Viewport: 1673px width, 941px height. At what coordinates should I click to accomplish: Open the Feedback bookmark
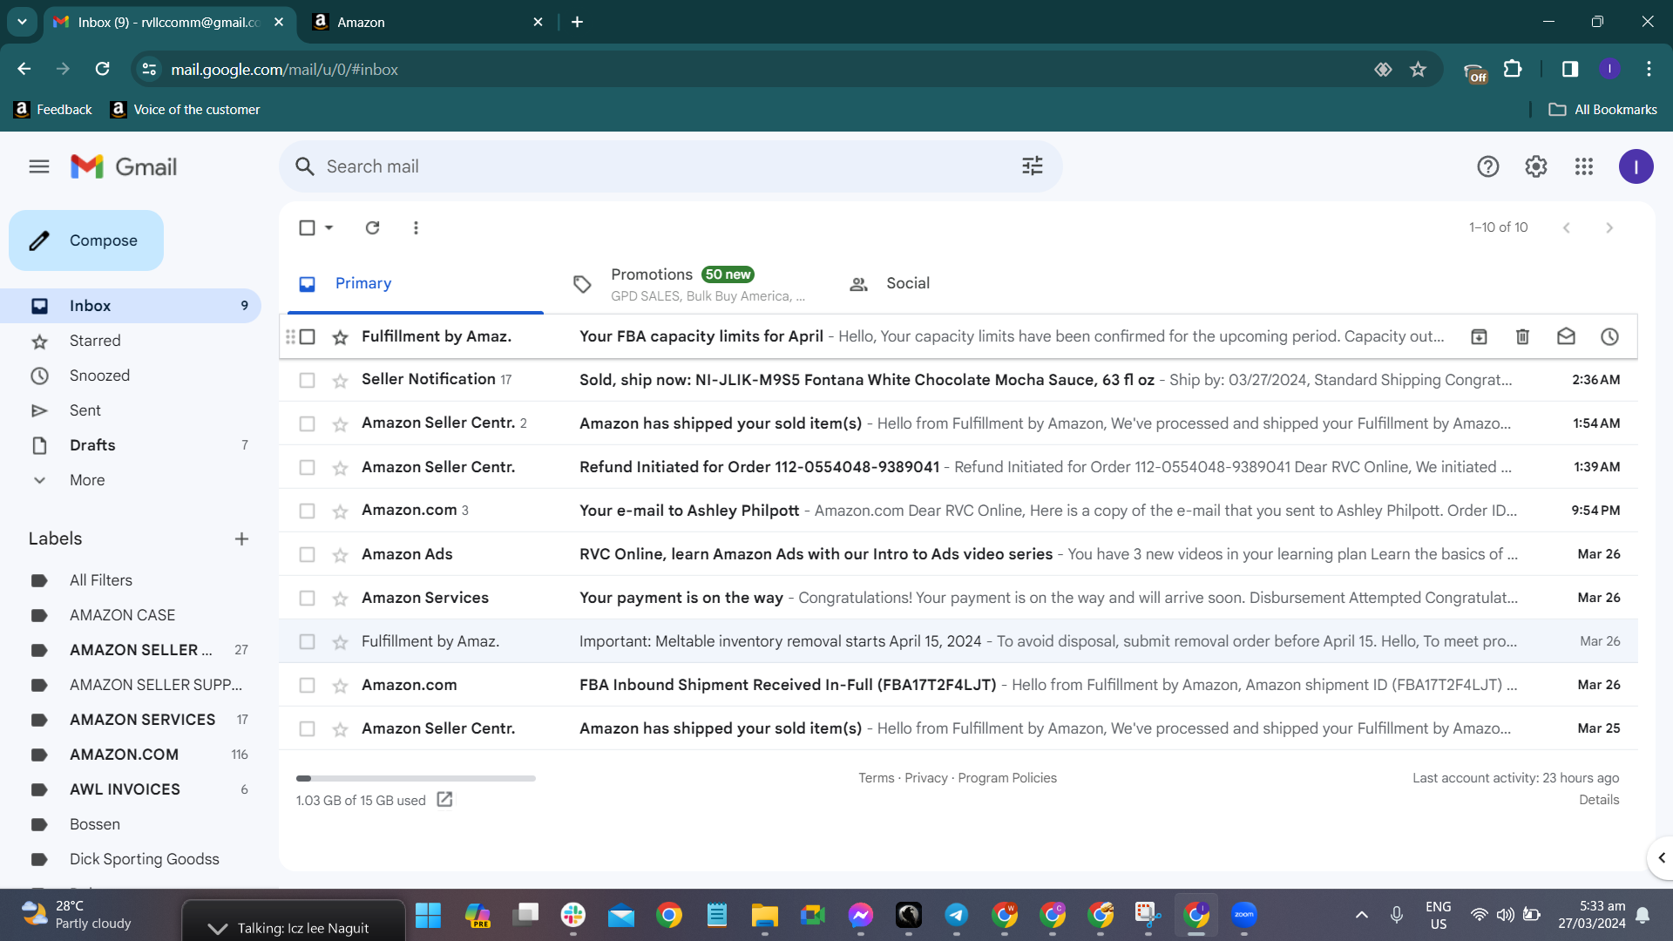[x=53, y=110]
